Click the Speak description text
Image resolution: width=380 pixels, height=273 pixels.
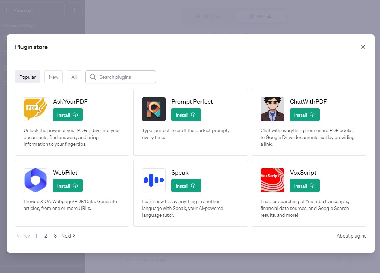[183, 208]
